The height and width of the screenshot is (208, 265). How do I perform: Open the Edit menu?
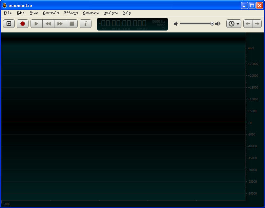[21, 13]
